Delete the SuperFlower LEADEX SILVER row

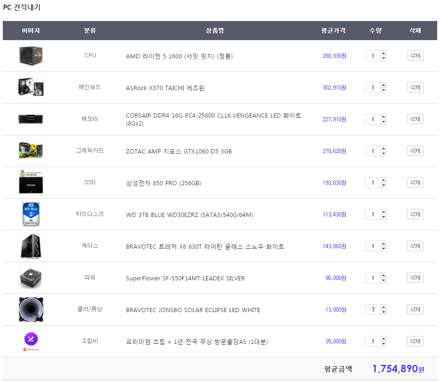[415, 278]
